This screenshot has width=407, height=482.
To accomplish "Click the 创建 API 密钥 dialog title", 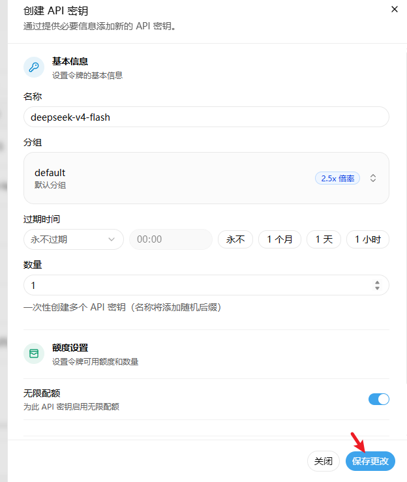I will pos(56,10).
